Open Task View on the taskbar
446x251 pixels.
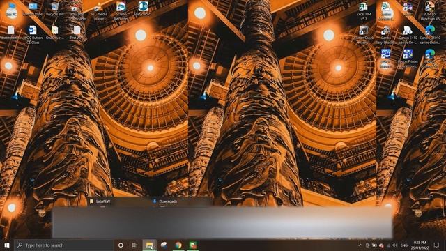[x=134, y=245]
